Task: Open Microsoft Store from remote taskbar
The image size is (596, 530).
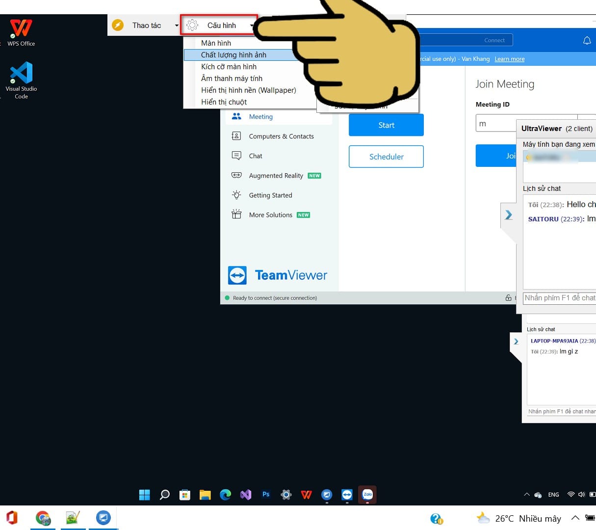Action: (x=185, y=495)
